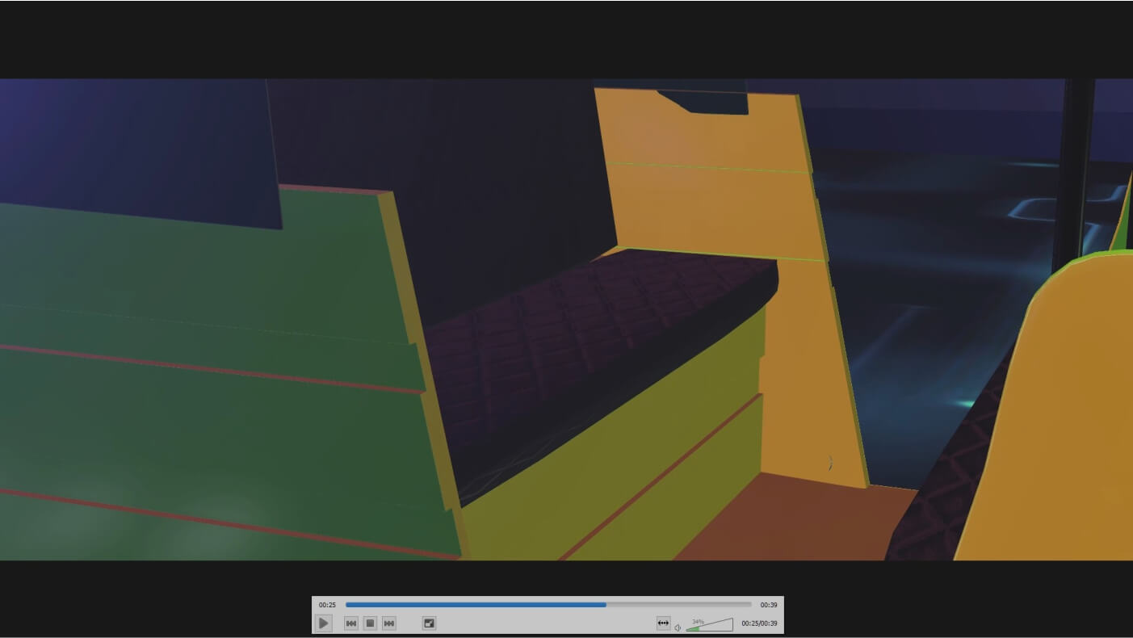Click the blue played portion of seek bar

pyautogui.click(x=475, y=605)
